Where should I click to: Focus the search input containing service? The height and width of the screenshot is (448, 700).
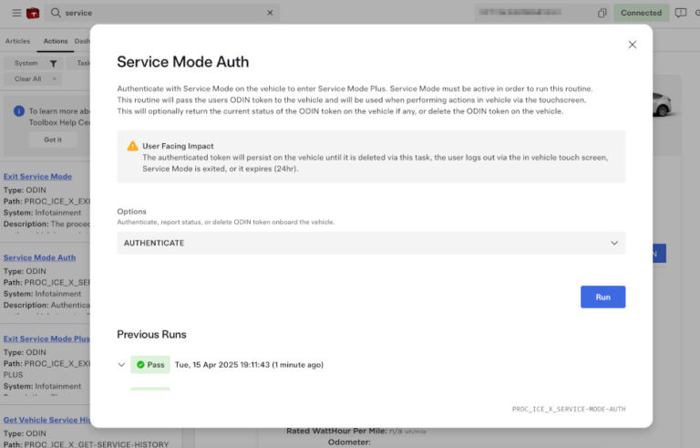point(164,13)
